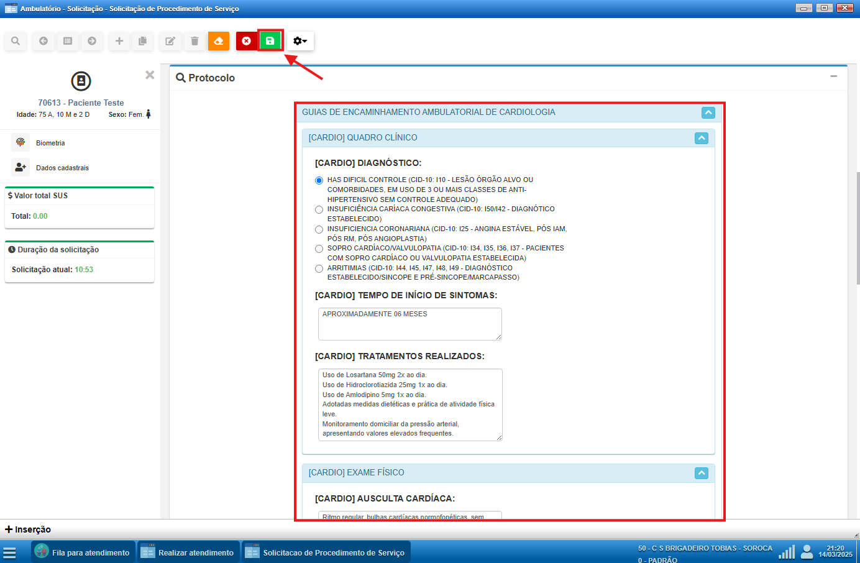
Task: Switch to Realizar atendimento tab
Action: coord(188,552)
